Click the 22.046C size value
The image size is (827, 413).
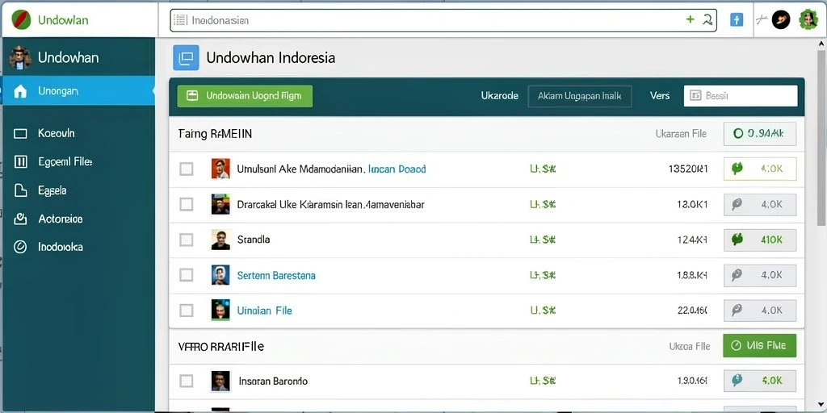pos(692,311)
